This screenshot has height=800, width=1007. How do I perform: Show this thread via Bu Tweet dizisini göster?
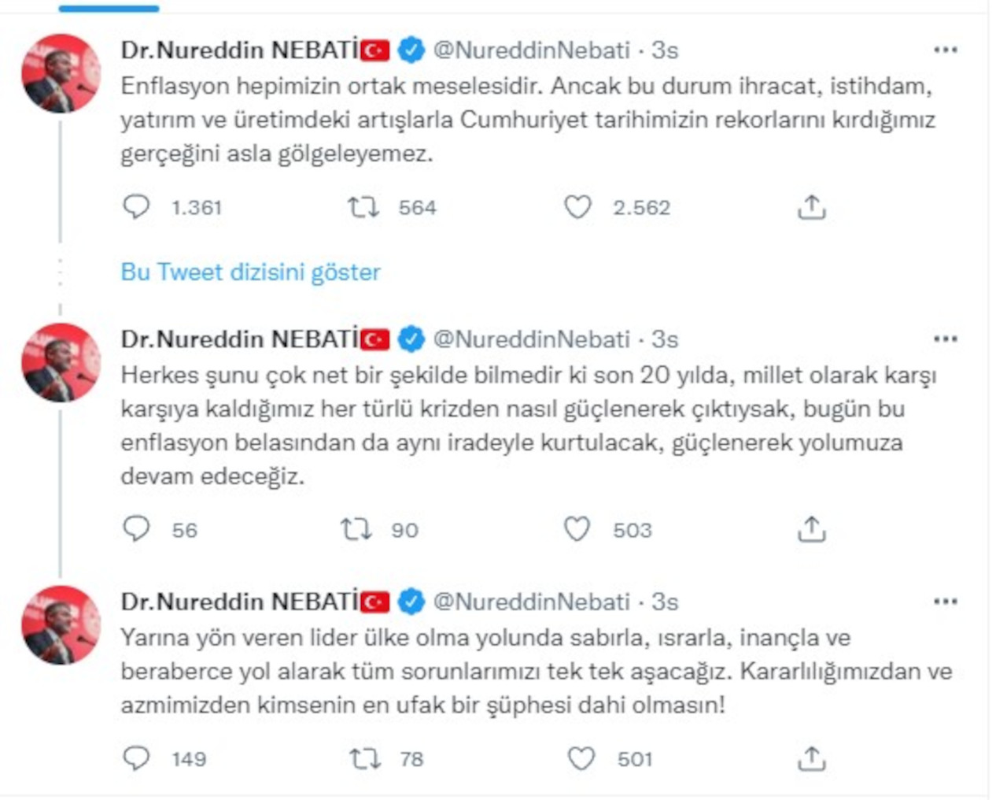[x=250, y=272]
